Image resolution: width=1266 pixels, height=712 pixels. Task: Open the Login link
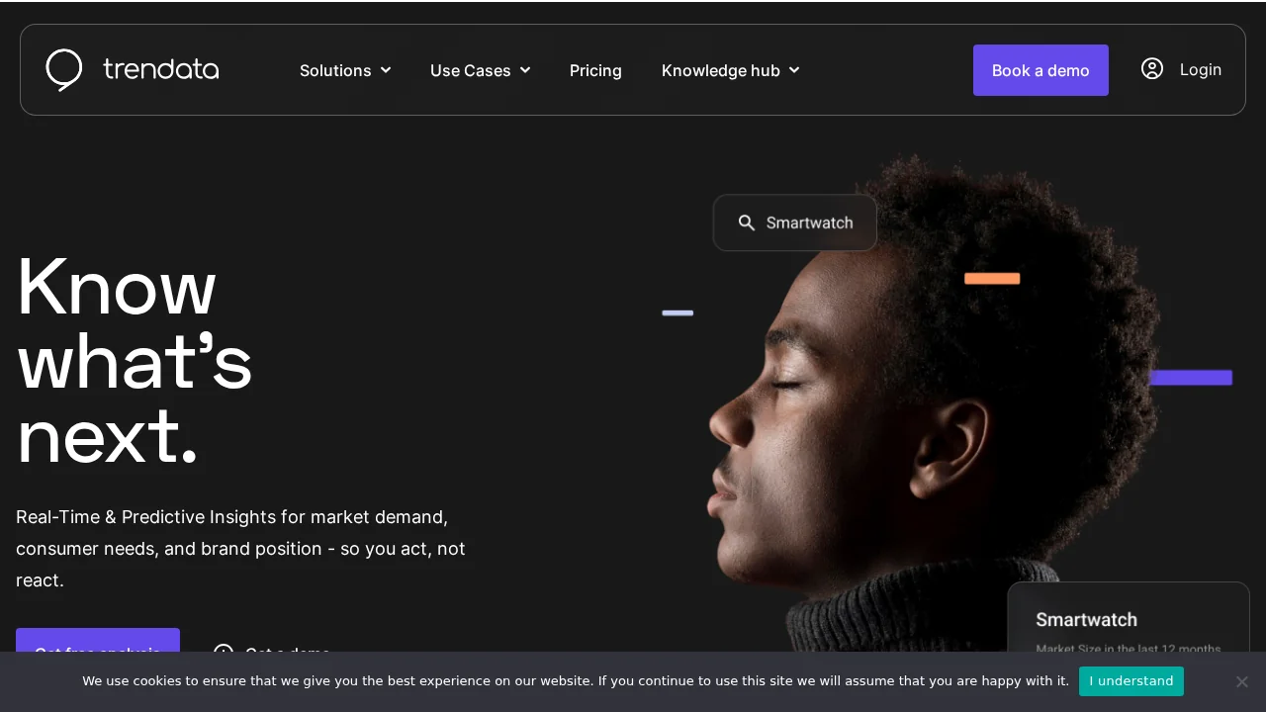coord(1201,69)
